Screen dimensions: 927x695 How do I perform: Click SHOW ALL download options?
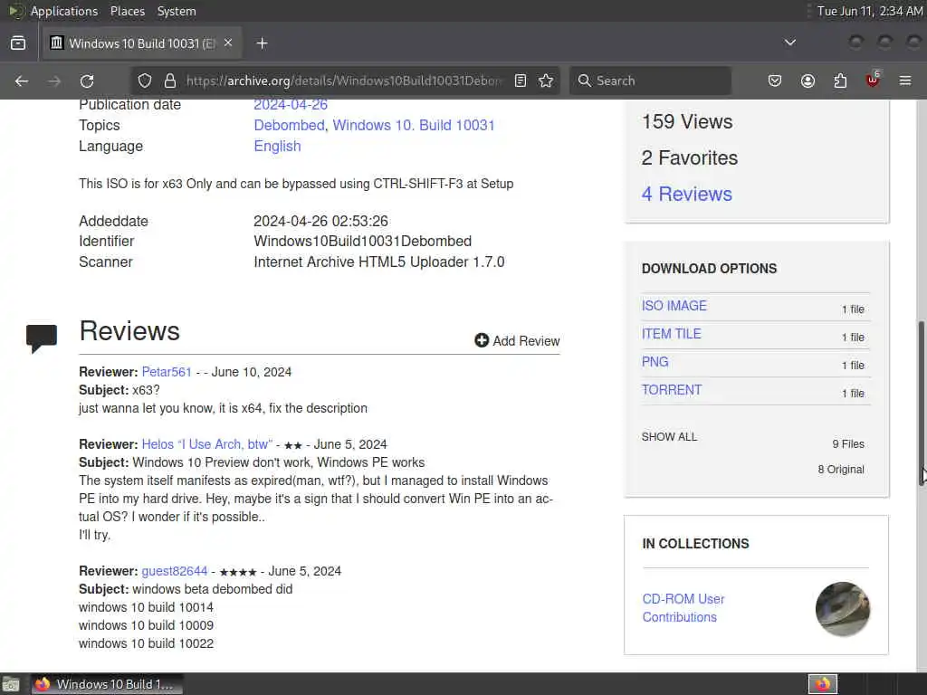(x=669, y=437)
